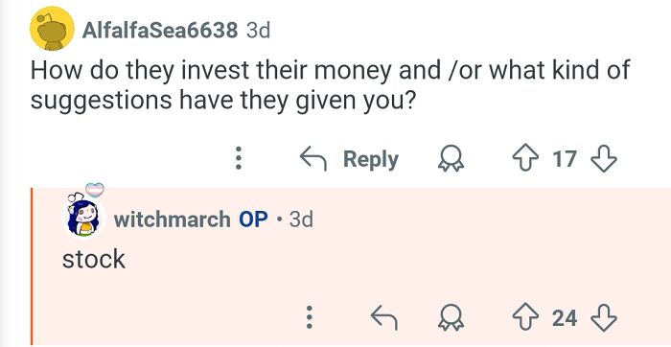Click the "stock" comment text
The width and height of the screenshot is (671, 347).
(x=94, y=259)
